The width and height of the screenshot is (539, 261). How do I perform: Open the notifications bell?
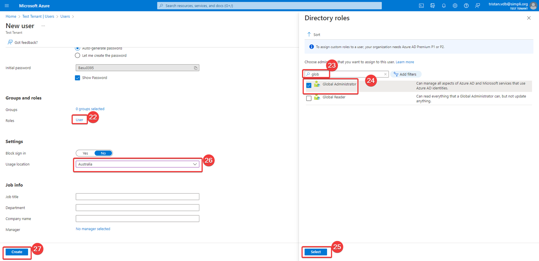click(444, 5)
